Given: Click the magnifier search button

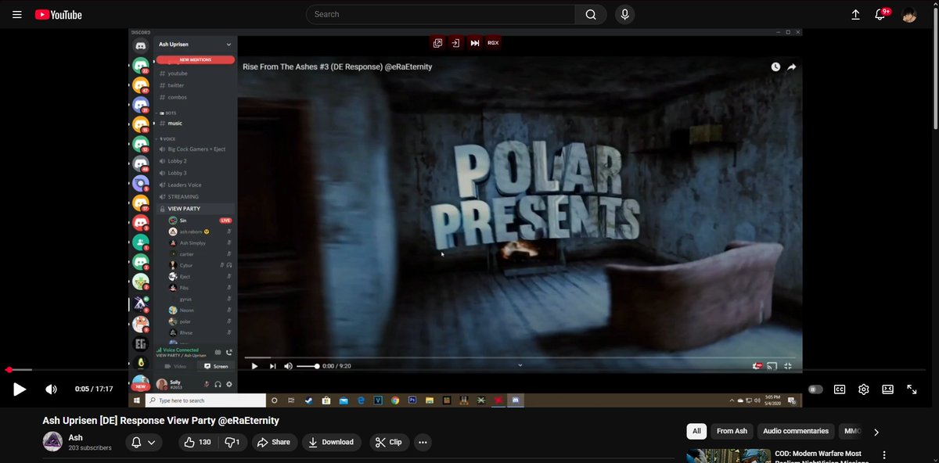Looking at the screenshot, I should [x=591, y=14].
